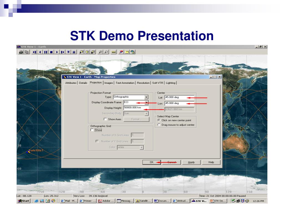This screenshot has height=213, width=284.
Task: Switch to the STK De... taskbar window
Action: pos(218,201)
